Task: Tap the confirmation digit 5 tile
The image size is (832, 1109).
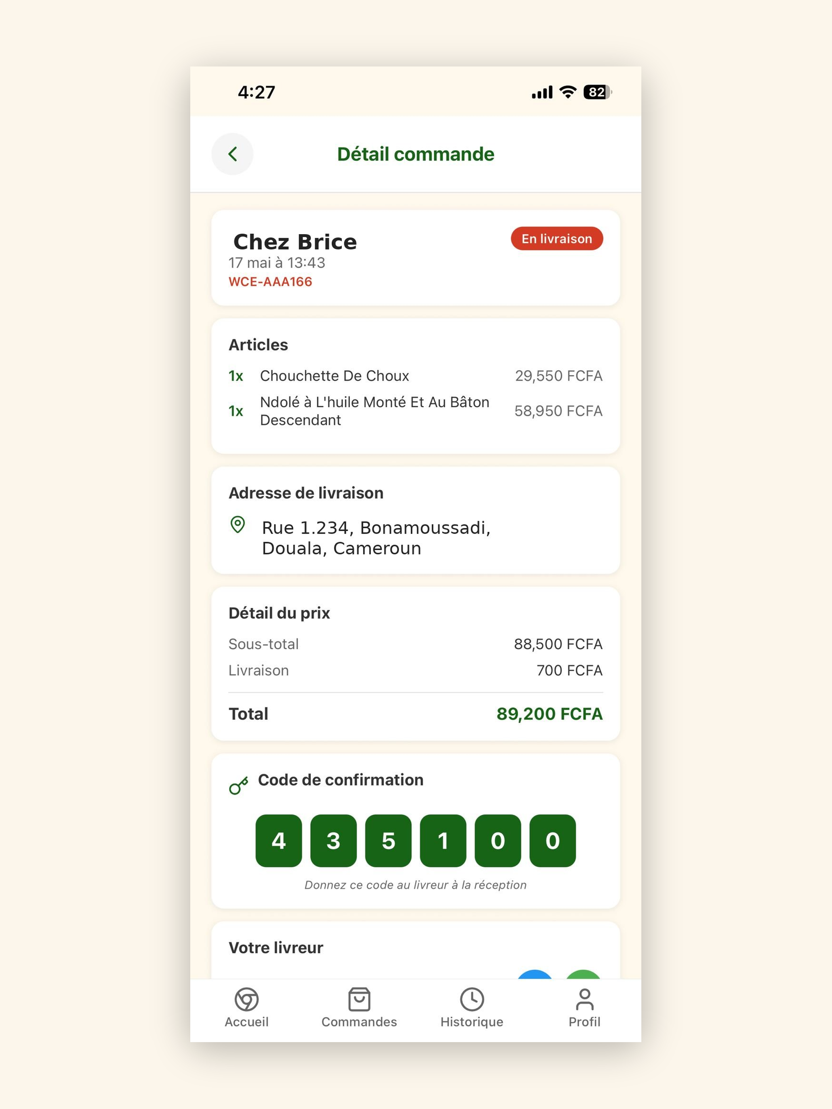Action: [388, 841]
